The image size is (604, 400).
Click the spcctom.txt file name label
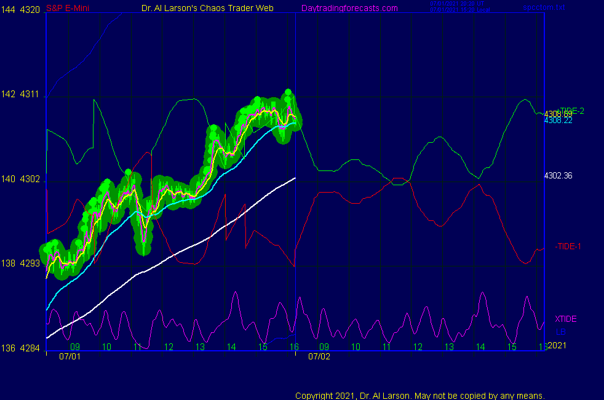(x=544, y=7)
